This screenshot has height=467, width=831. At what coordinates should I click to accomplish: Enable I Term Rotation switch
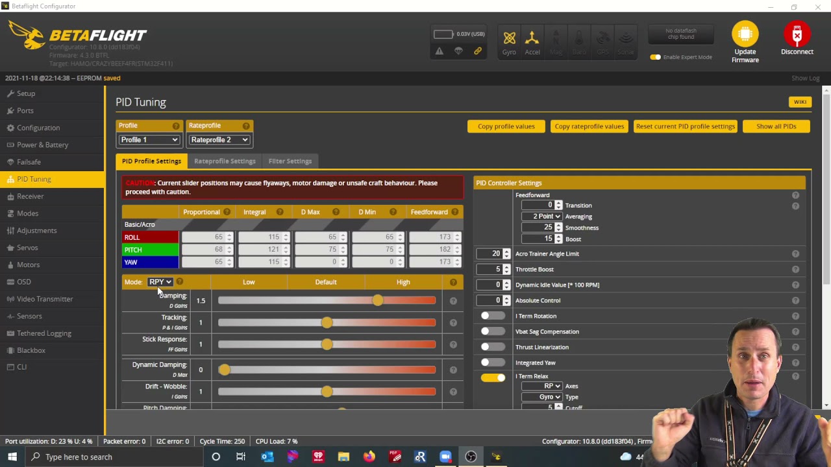coord(493,316)
